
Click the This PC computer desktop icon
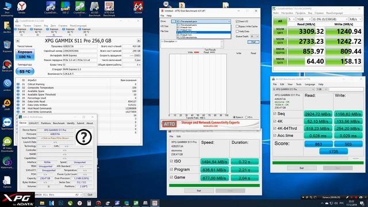pos(7,9)
